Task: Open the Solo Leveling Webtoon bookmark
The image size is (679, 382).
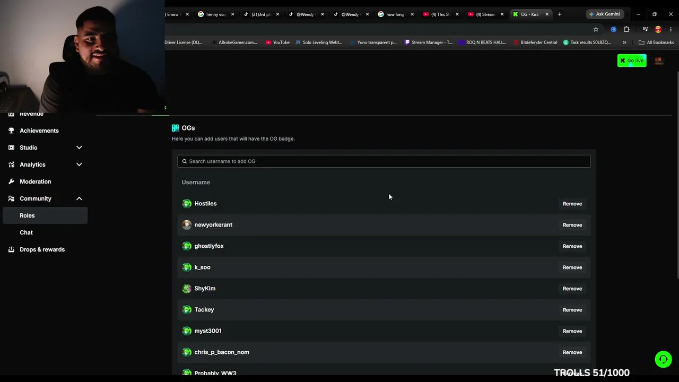Action: pyautogui.click(x=319, y=42)
